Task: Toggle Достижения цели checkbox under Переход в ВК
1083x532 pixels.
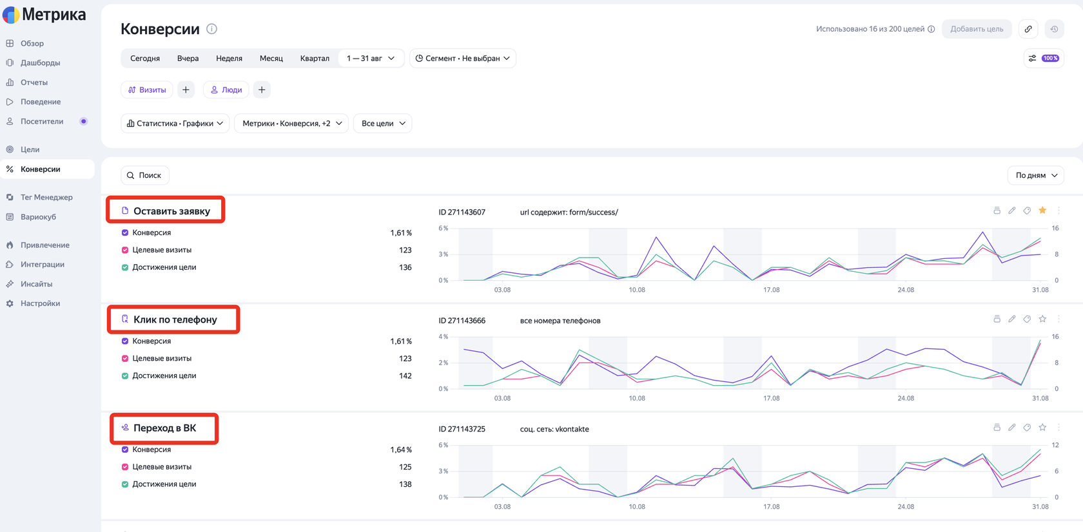Action: (x=125, y=484)
